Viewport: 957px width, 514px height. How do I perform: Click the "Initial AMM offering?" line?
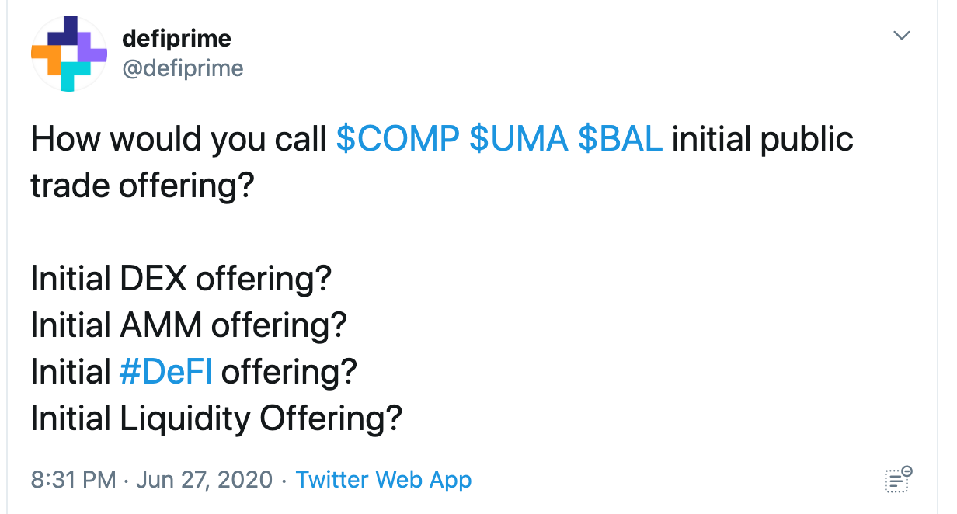[x=188, y=325]
